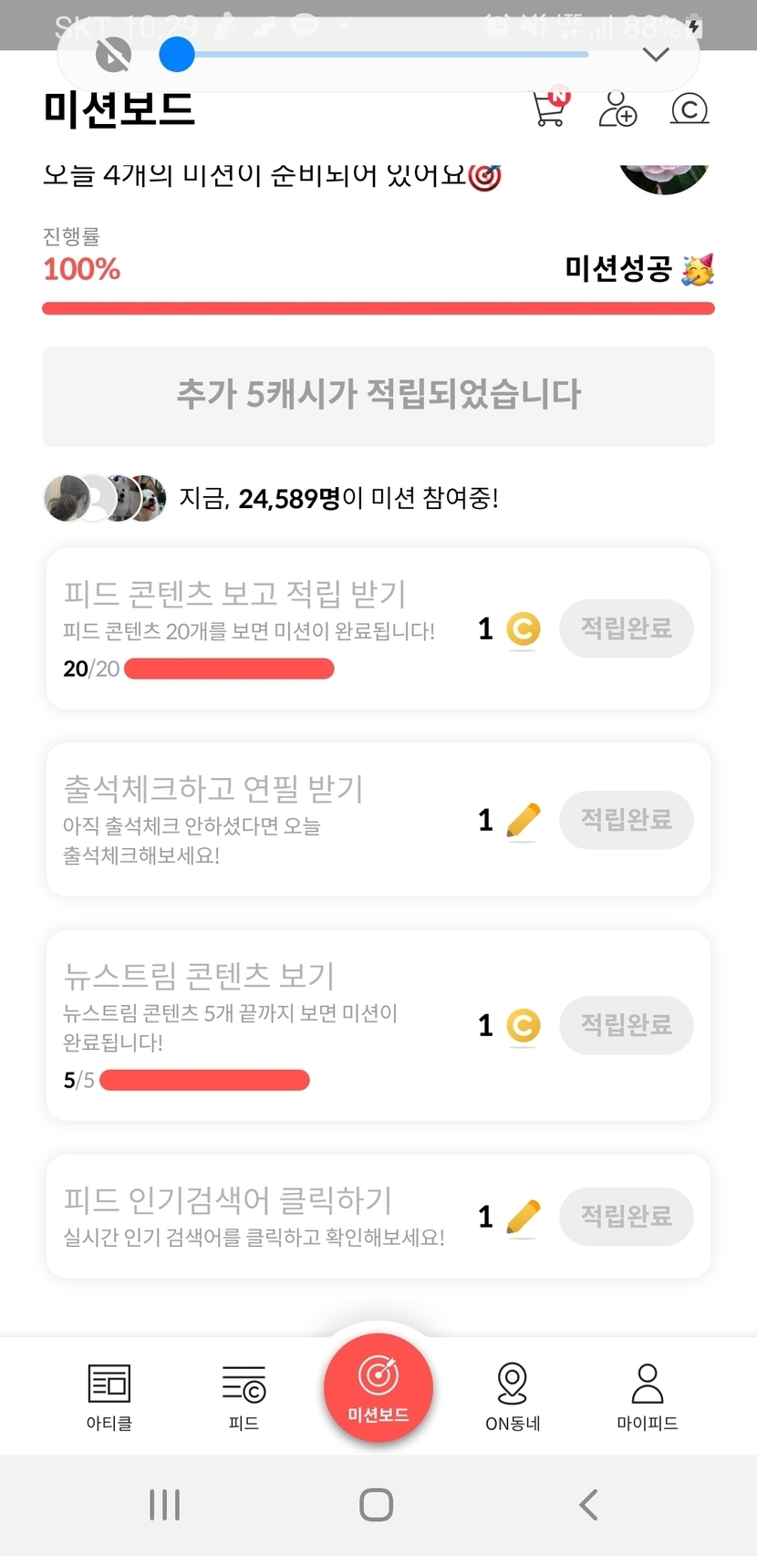Tap 적립완료 on 피드 인기검색어 클릭하기
757x1556 pixels.
(626, 1216)
